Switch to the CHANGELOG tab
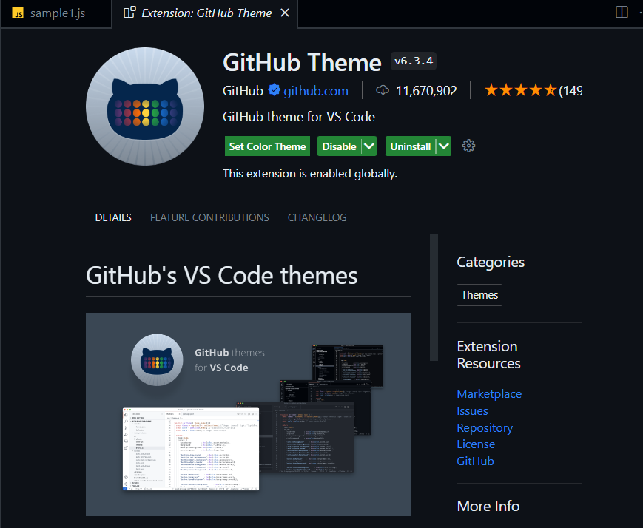Screen dimensions: 643x528 pos(317,217)
